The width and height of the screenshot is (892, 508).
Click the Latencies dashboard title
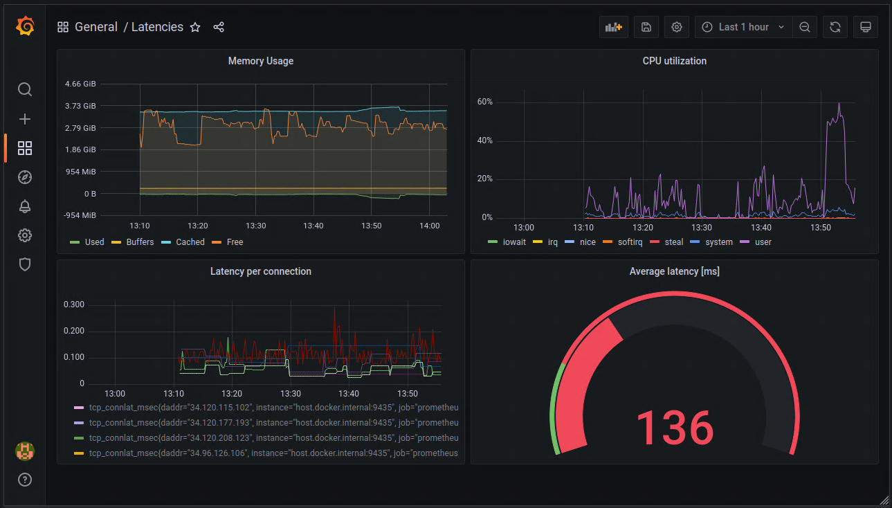click(157, 27)
